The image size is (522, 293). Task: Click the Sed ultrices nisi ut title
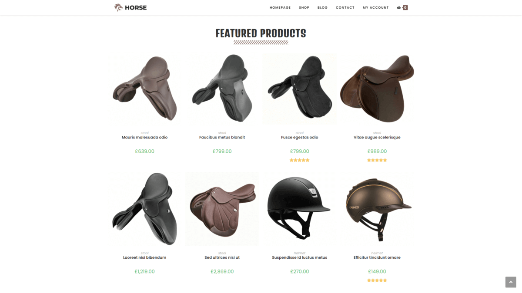click(x=222, y=257)
